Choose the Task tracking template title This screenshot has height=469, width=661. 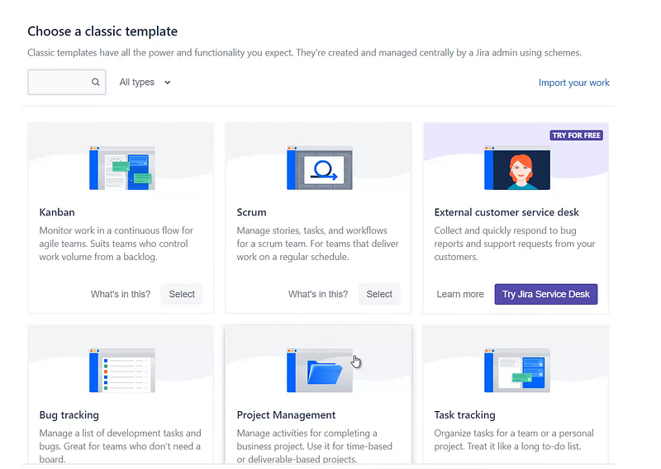(465, 415)
